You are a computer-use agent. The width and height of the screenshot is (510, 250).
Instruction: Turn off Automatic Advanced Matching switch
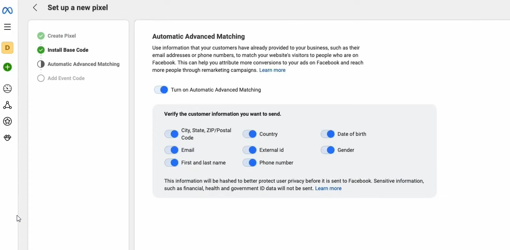[161, 90]
